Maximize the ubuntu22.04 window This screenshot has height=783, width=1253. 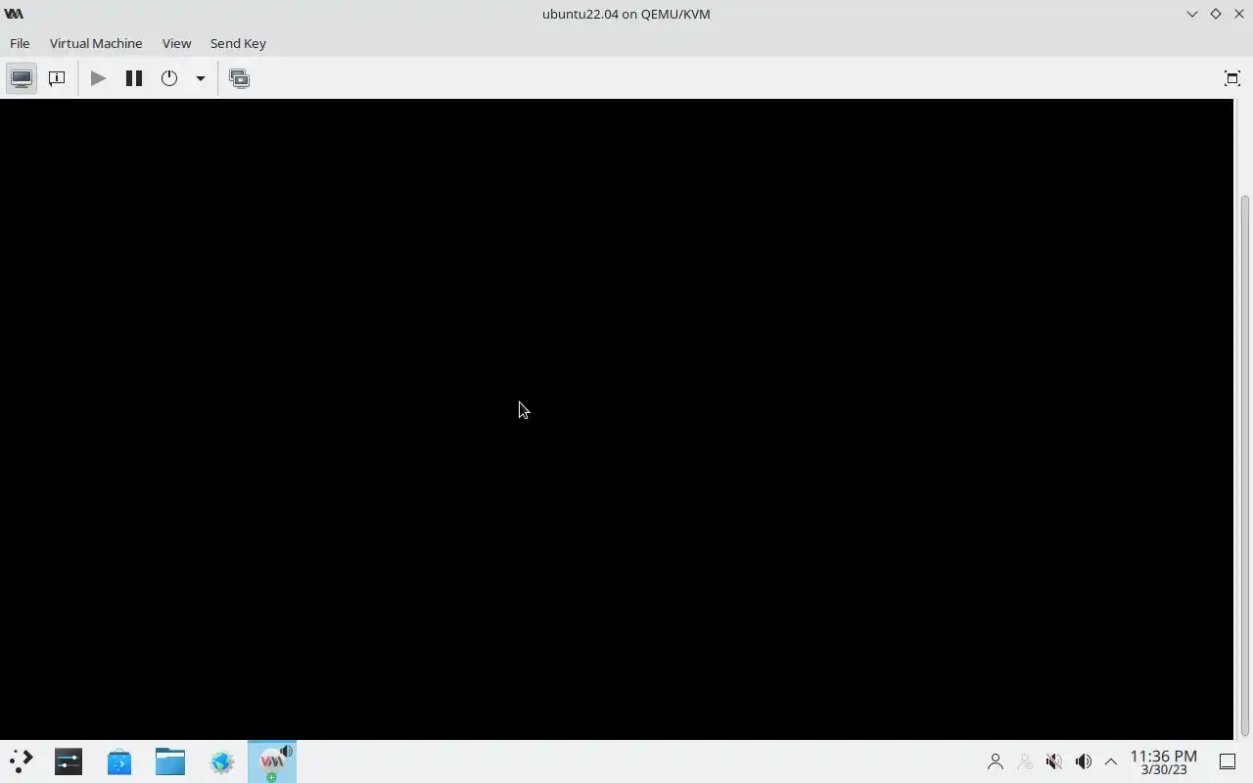1216,14
